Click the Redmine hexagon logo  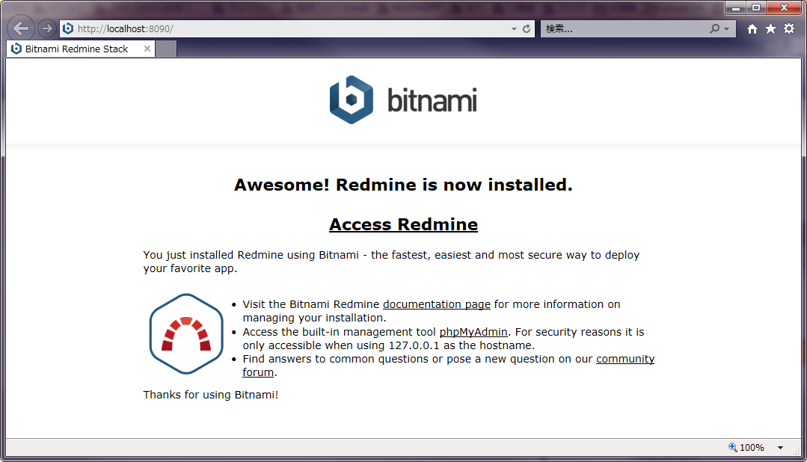tap(186, 334)
